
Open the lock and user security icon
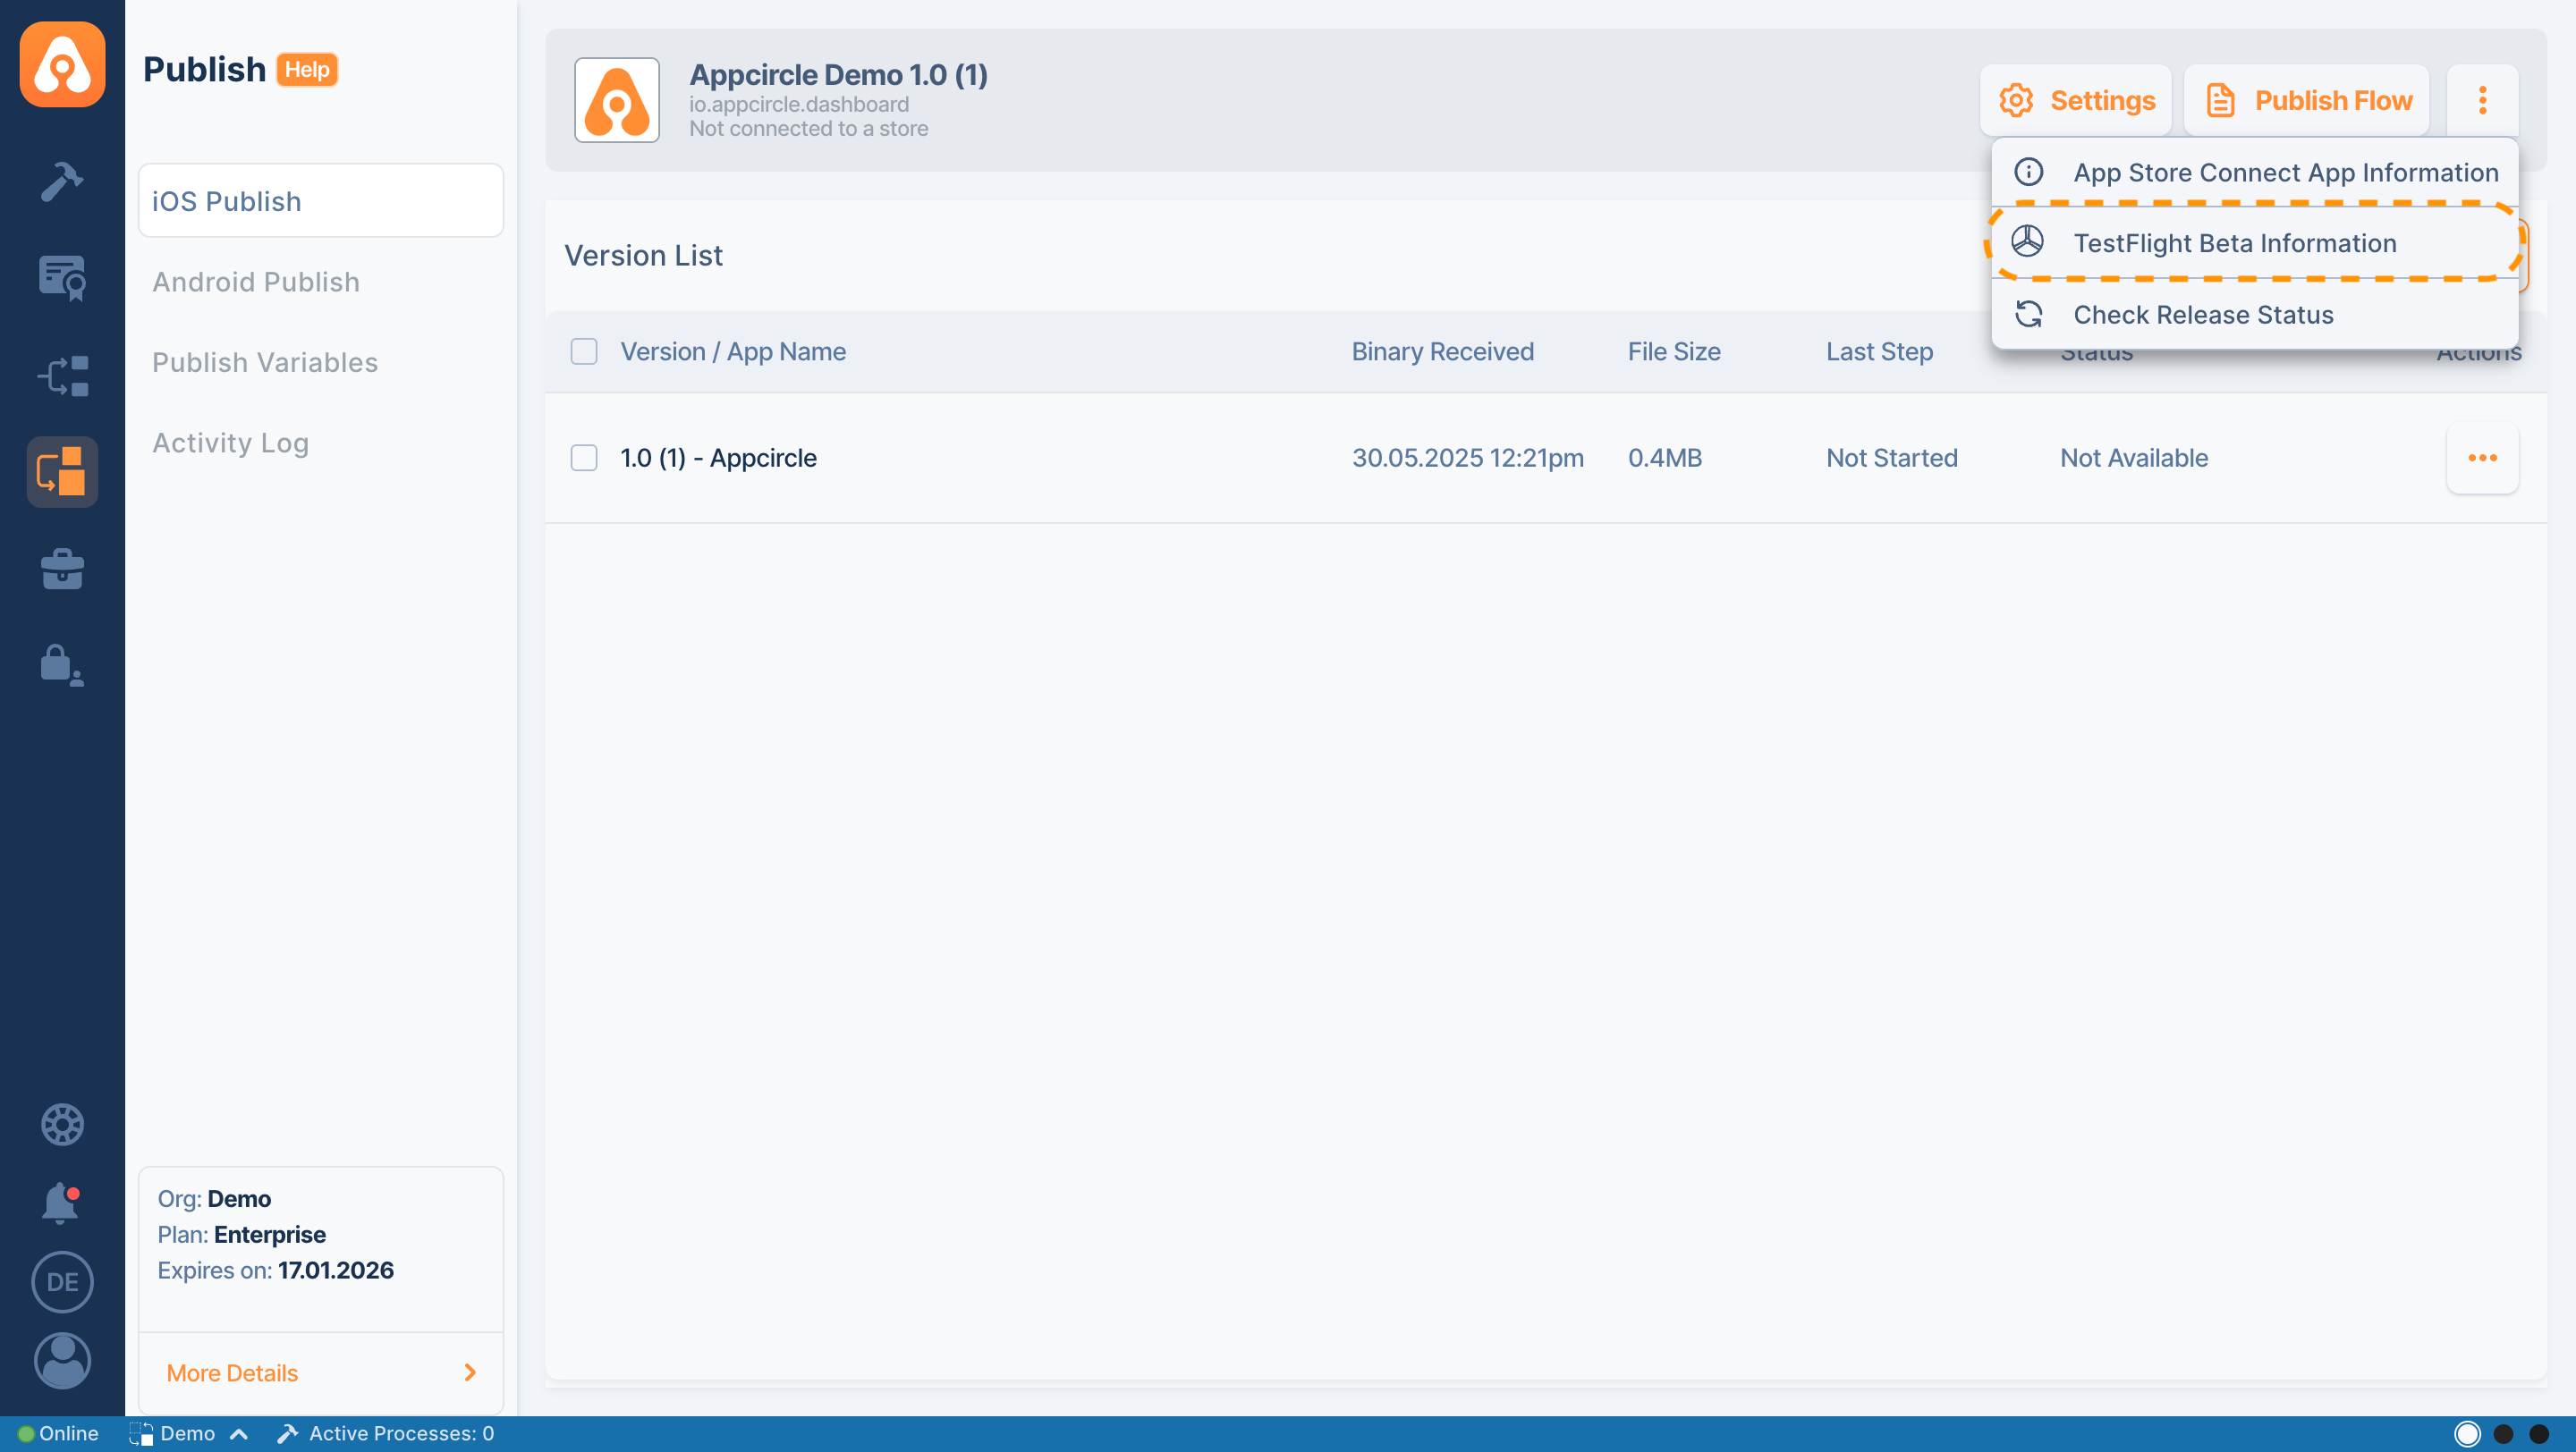(x=62, y=664)
